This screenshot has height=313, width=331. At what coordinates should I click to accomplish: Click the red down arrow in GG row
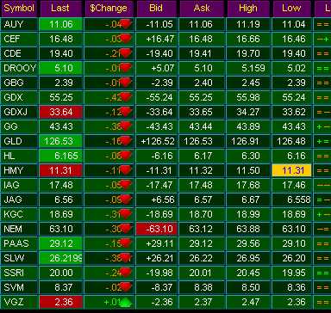[126, 126]
